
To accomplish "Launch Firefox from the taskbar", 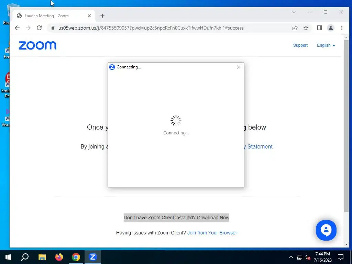I will [x=59, y=257].
